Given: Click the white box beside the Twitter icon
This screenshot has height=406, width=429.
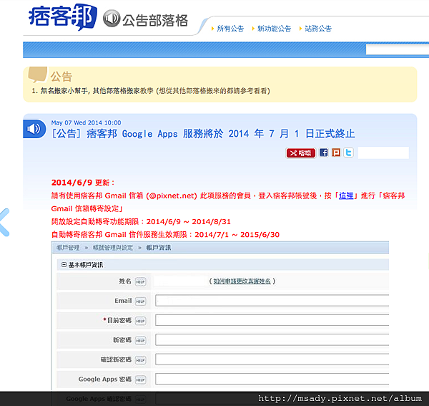Looking at the screenshot, I should click(383, 153).
